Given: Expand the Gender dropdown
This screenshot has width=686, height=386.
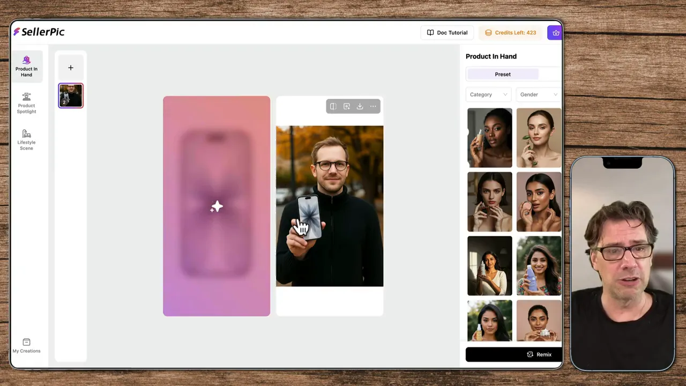Looking at the screenshot, I should pos(538,94).
